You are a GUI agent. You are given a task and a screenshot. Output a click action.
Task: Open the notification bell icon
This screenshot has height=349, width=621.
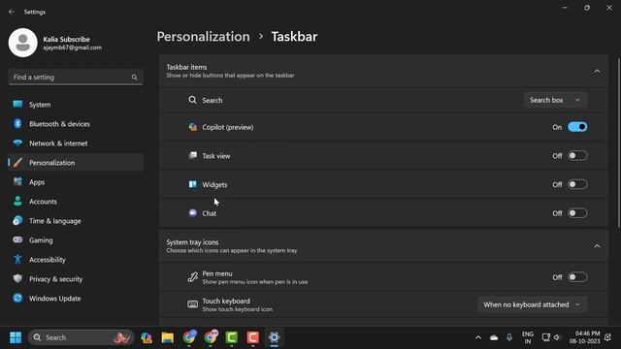point(608,337)
